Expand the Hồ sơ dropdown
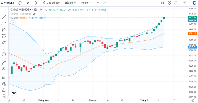Image resolution: width=198 pixels, height=103 pixels. pos(86,3)
